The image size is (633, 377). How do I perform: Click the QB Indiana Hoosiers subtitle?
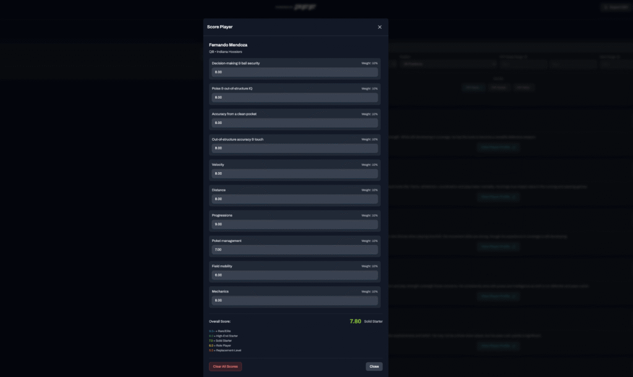tap(225, 52)
